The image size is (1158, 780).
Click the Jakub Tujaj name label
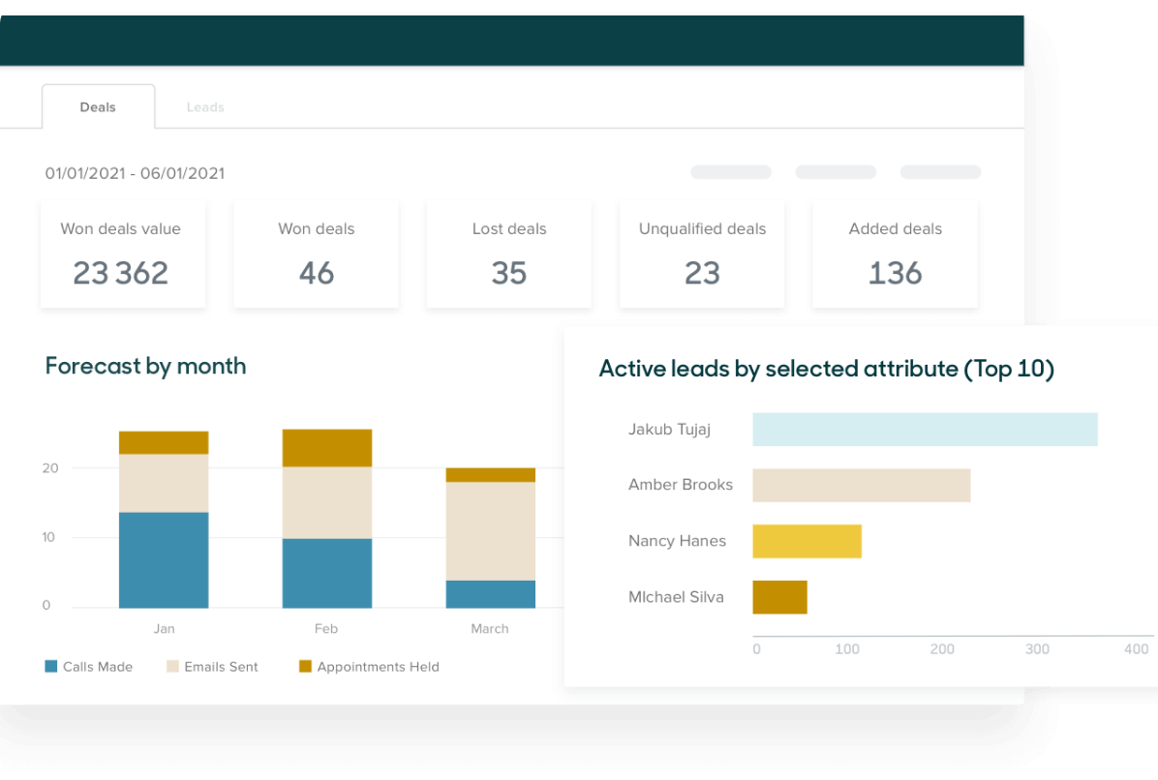(669, 430)
